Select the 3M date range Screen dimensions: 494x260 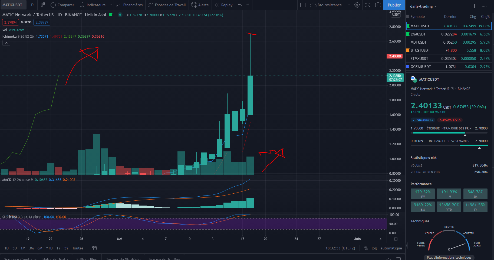point(31,248)
